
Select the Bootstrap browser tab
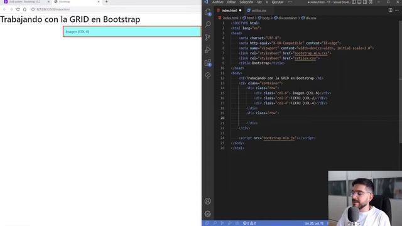(x=77, y=2)
